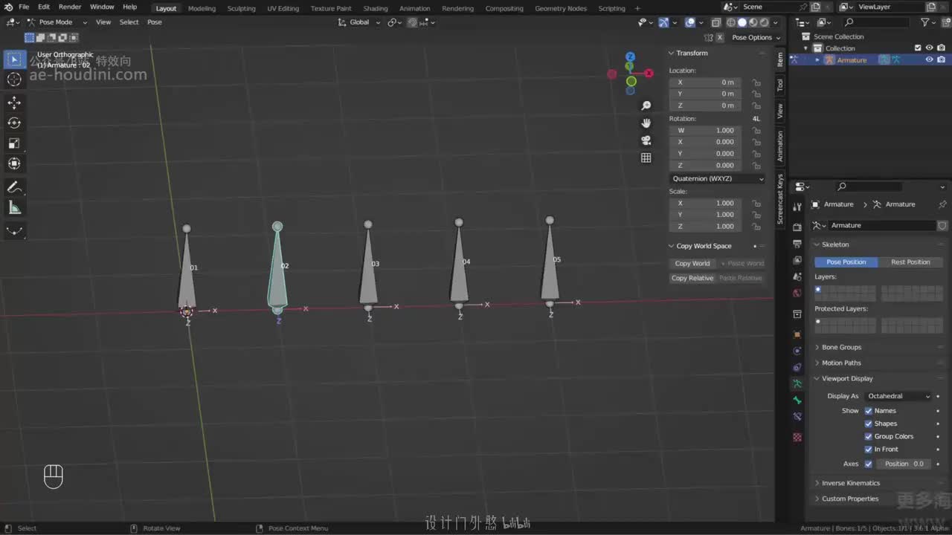952x535 pixels.
Task: Select wireframe viewport shading
Action: 730,22
